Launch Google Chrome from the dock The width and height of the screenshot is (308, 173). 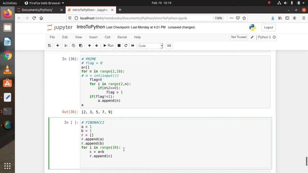point(8,56)
